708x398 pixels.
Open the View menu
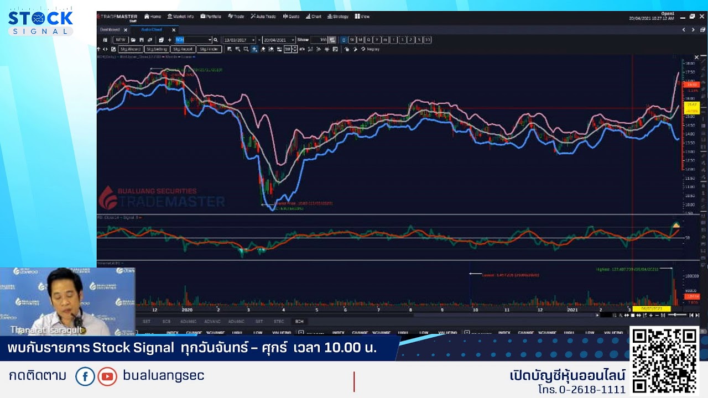coord(362,17)
